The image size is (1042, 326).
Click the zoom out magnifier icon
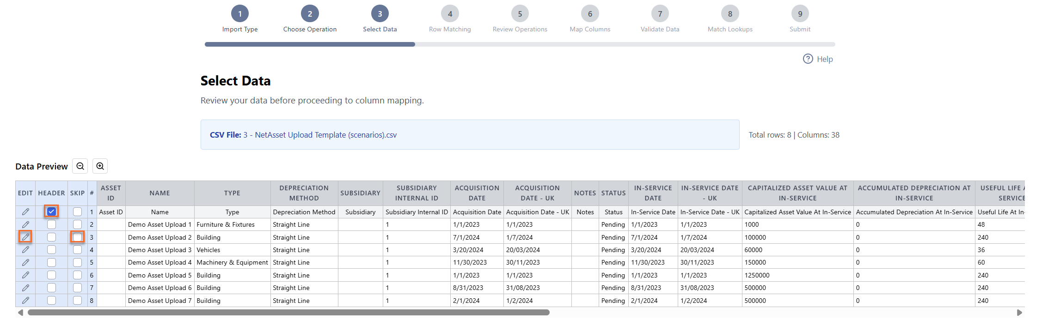(x=80, y=166)
